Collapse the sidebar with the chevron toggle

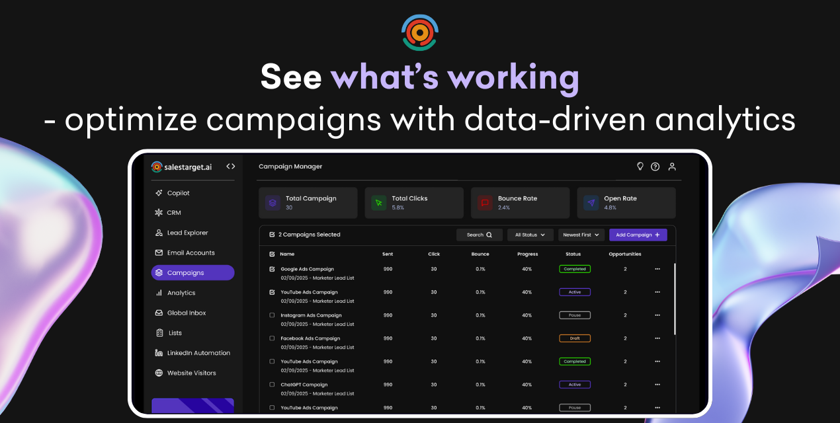pyautogui.click(x=230, y=166)
